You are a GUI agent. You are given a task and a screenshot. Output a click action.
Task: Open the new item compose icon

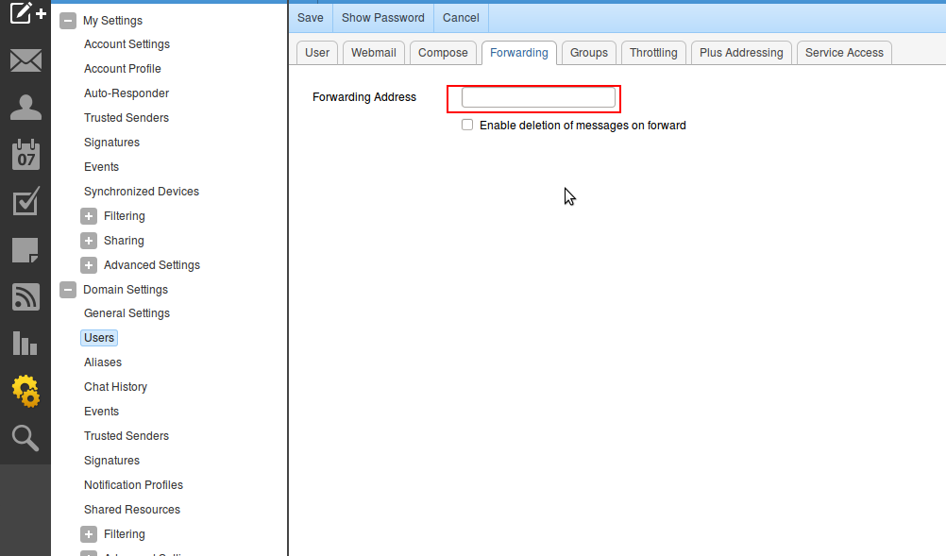pos(27,12)
